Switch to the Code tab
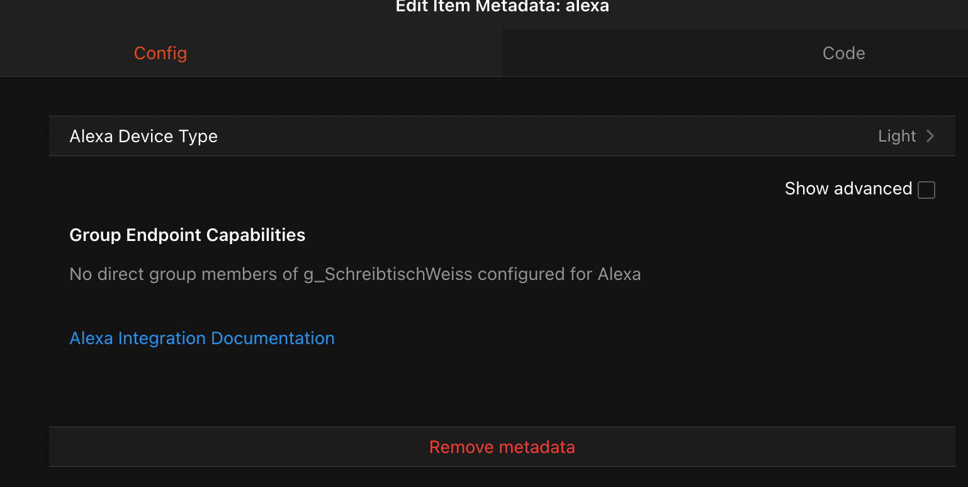This screenshot has height=487, width=968. pyautogui.click(x=843, y=53)
